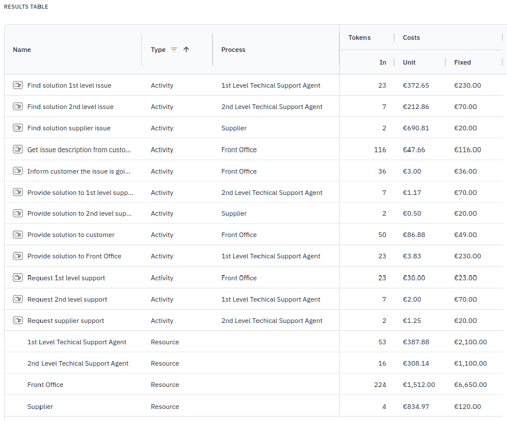Click the Name column header
Image resolution: width=507 pixels, height=421 pixels.
[x=22, y=50]
